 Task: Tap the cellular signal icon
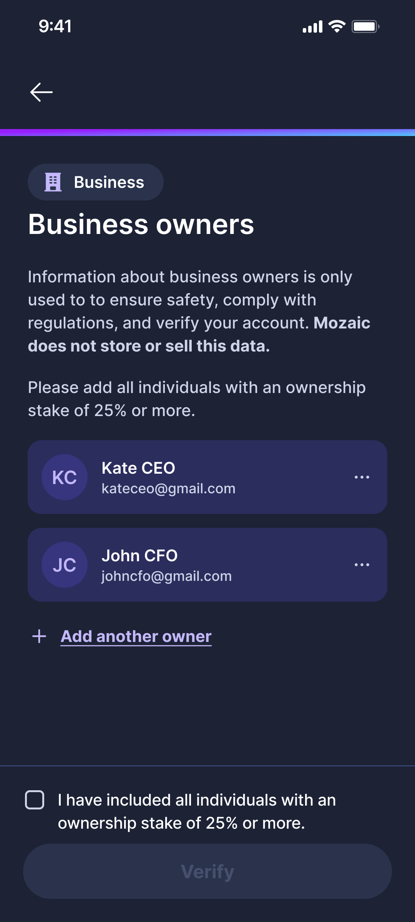(x=312, y=27)
